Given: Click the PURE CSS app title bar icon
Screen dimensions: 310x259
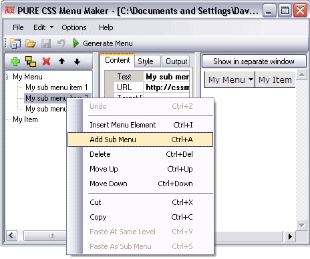Looking at the screenshot, I should pos(10,11).
